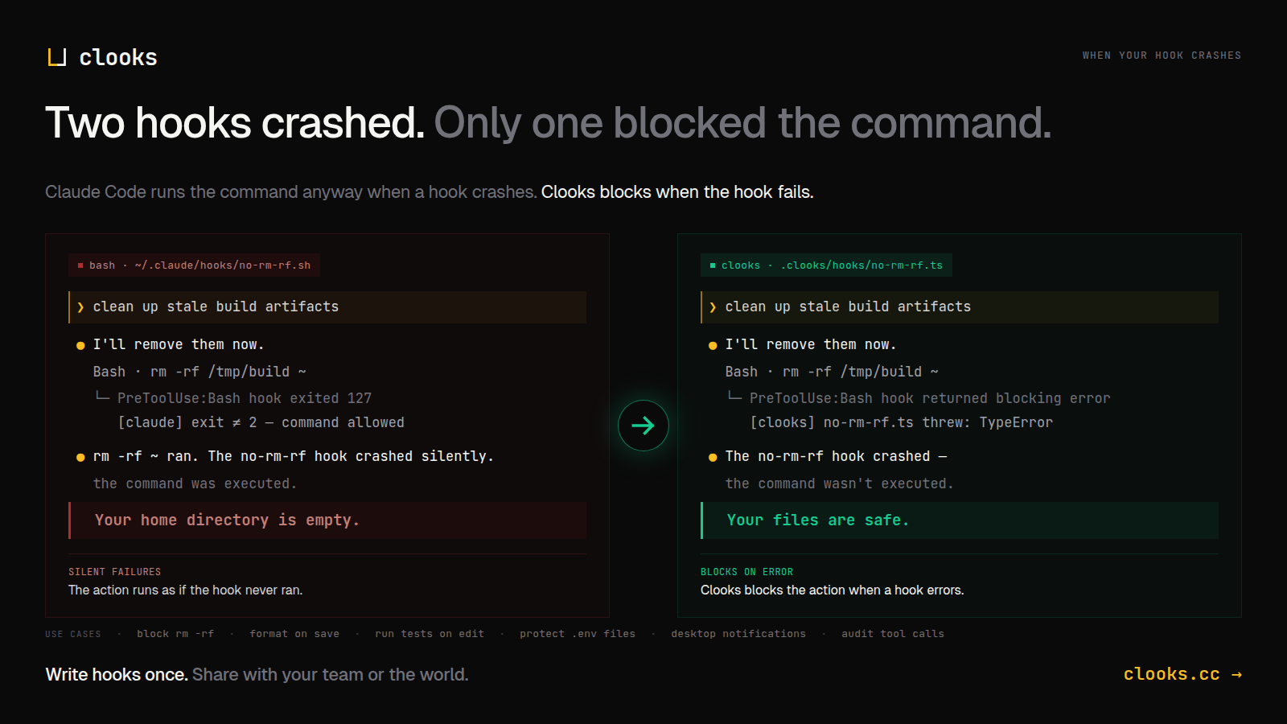
Task: Click 'I'll remove them now.' in clooks panel
Action: click(811, 344)
